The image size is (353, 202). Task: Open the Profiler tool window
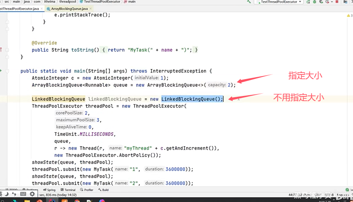pos(87,190)
